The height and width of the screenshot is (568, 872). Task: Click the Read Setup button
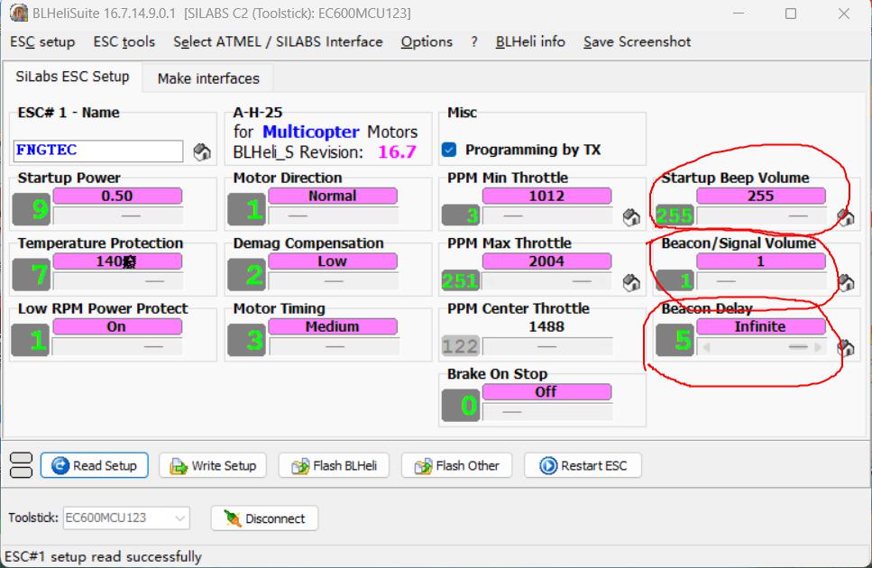[94, 465]
